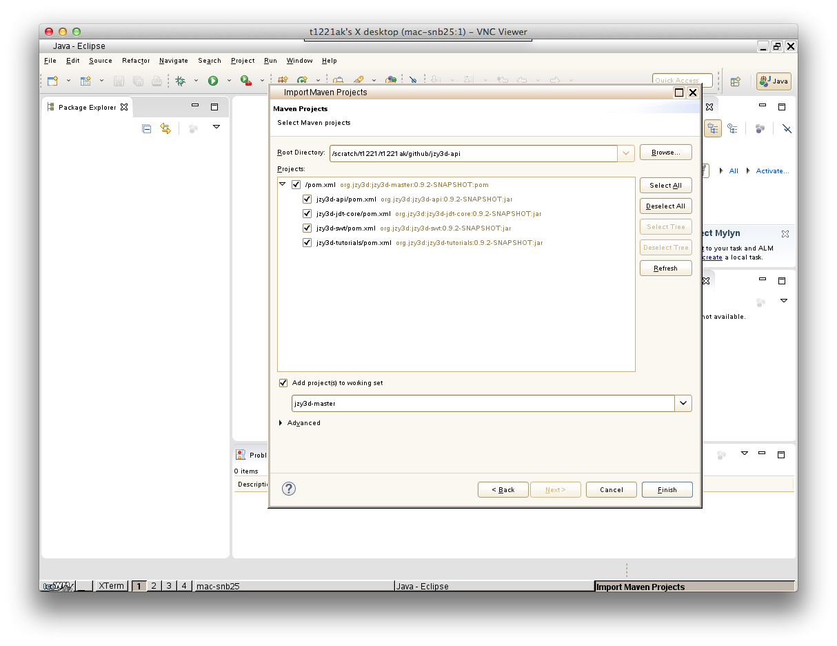
Task: Open the File menu
Action: point(50,61)
